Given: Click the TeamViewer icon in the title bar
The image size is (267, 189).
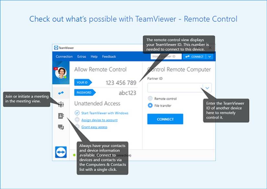Looking at the screenshot, I should tap(56, 47).
